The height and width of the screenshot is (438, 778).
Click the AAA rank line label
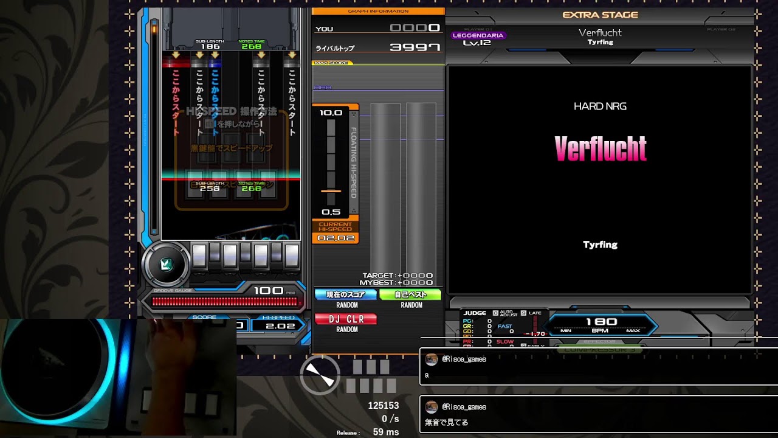[323, 88]
